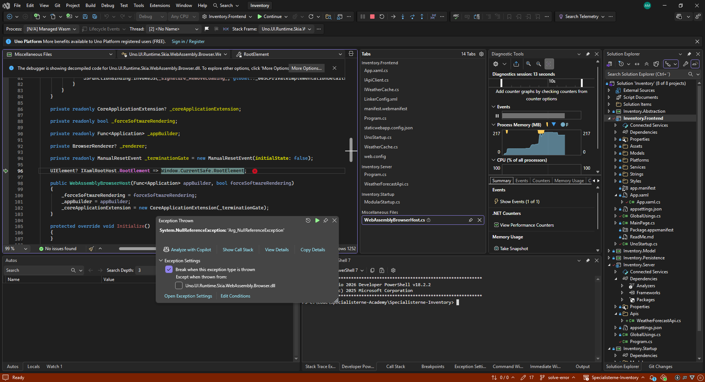Expand the Inventory.Abstraction project node
Image resolution: width=705 pixels, height=382 pixels.
coord(609,111)
